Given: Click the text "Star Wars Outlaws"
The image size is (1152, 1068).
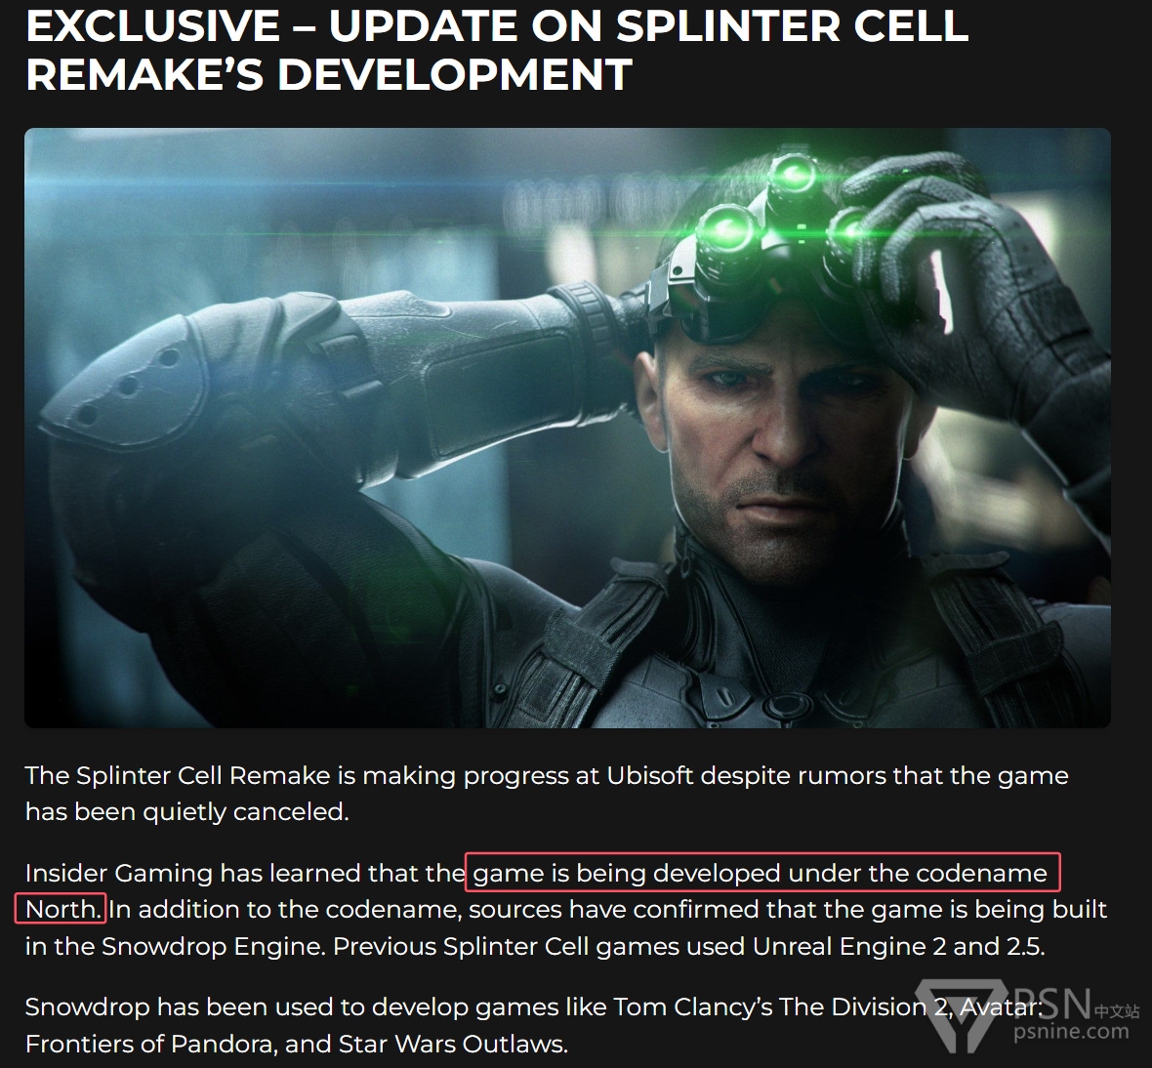Looking at the screenshot, I should pyautogui.click(x=452, y=1044).
